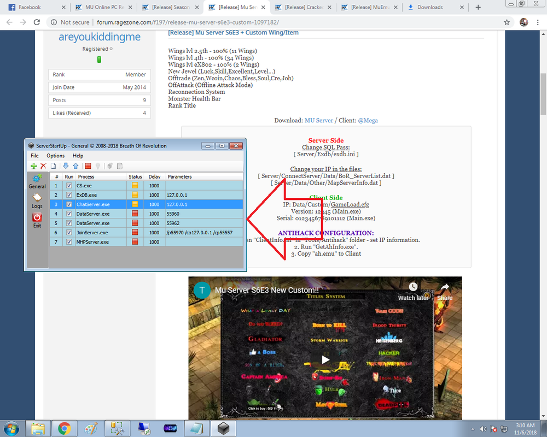Click Share on the video

coord(444,292)
